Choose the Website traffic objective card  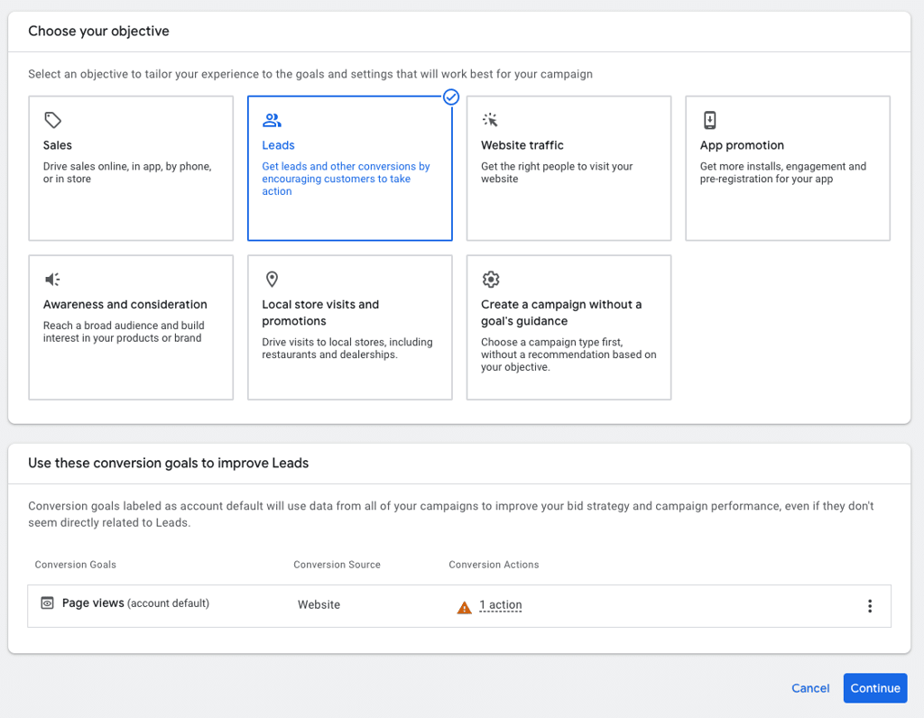(568, 169)
